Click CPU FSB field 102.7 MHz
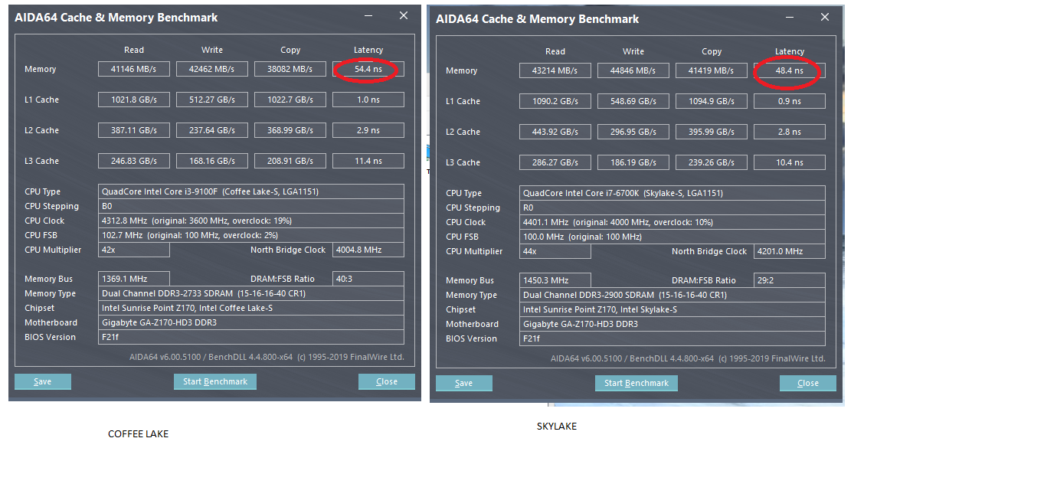The height and width of the screenshot is (497, 1057). coord(251,235)
